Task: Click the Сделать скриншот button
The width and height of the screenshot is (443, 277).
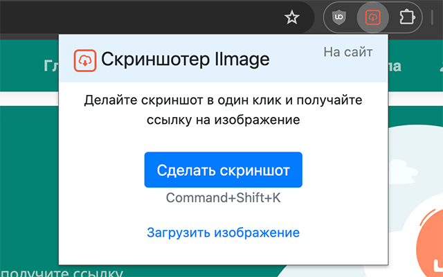Action: pos(223,170)
